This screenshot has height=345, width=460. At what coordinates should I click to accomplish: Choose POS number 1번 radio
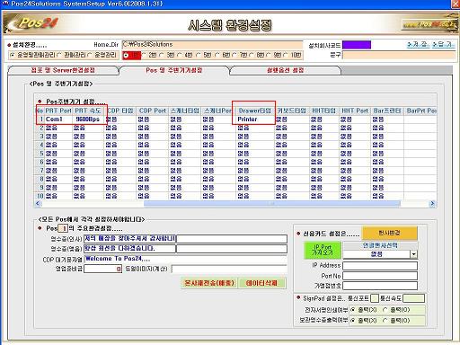coord(127,56)
